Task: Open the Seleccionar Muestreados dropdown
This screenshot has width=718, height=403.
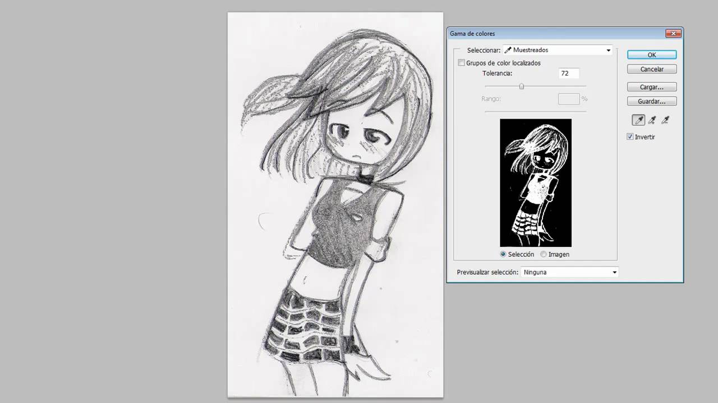Action: pyautogui.click(x=558, y=50)
